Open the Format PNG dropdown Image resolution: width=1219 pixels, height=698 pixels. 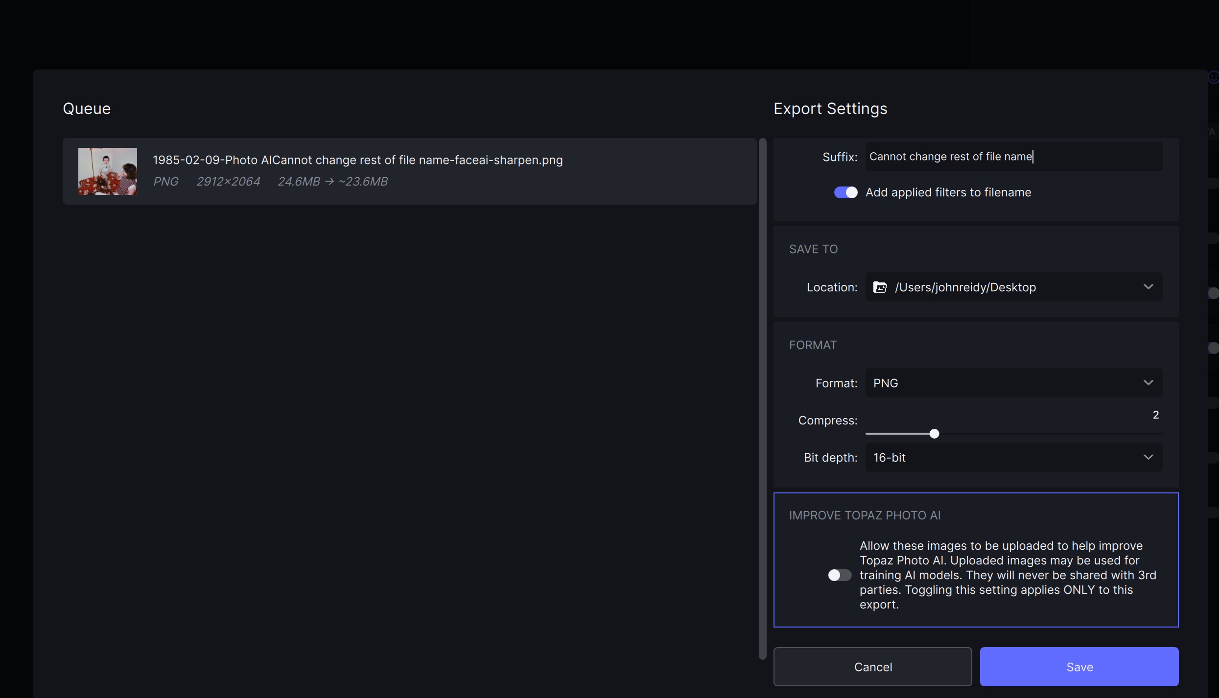click(x=1014, y=383)
